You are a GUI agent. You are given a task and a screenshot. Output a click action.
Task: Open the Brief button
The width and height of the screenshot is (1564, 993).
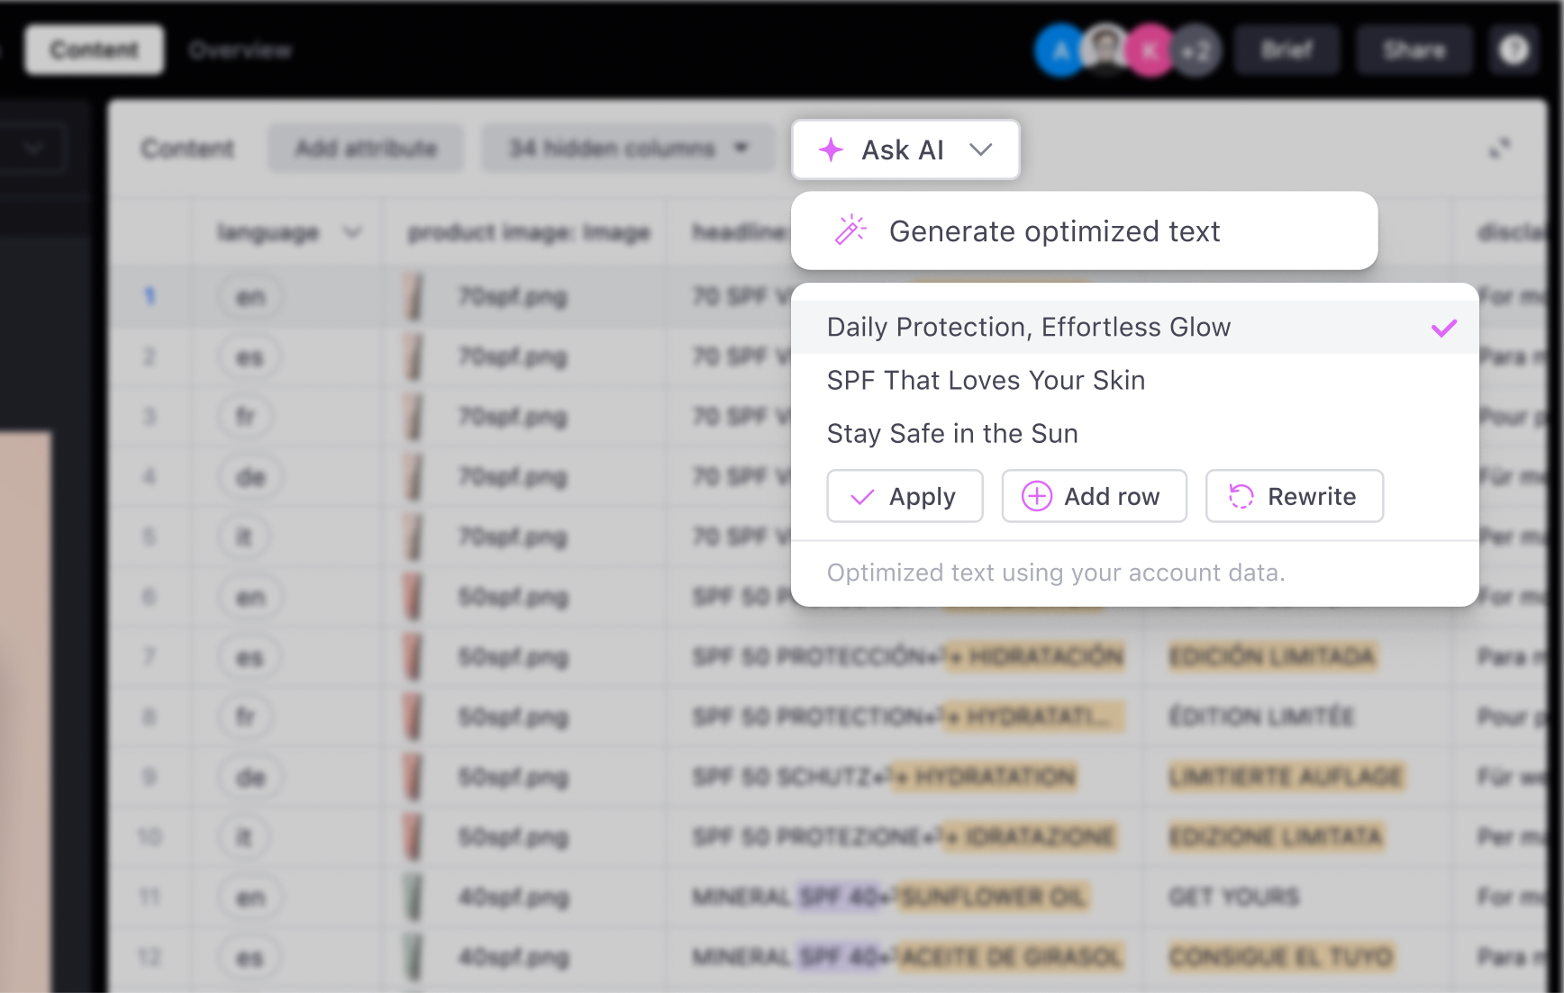click(1287, 50)
